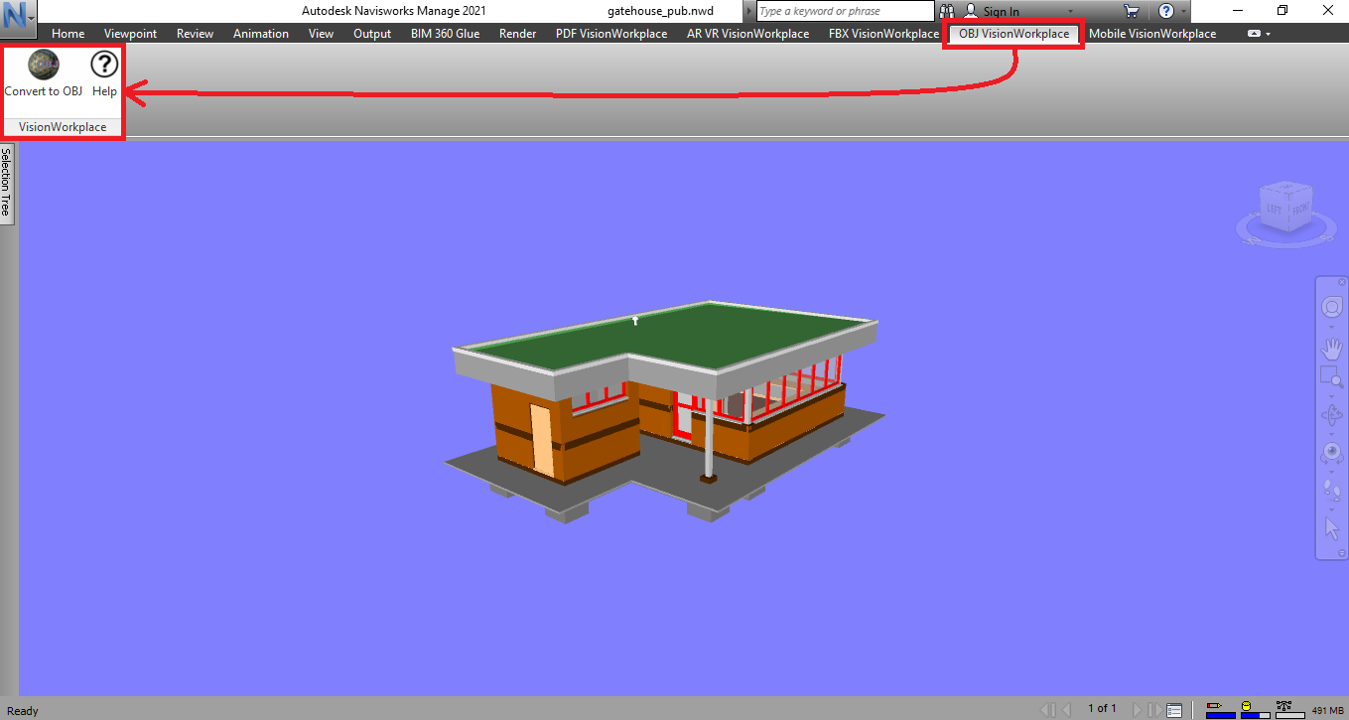The height and width of the screenshot is (720, 1349).
Task: Click the '1 of 1' sheet counter
Action: pyautogui.click(x=1102, y=709)
